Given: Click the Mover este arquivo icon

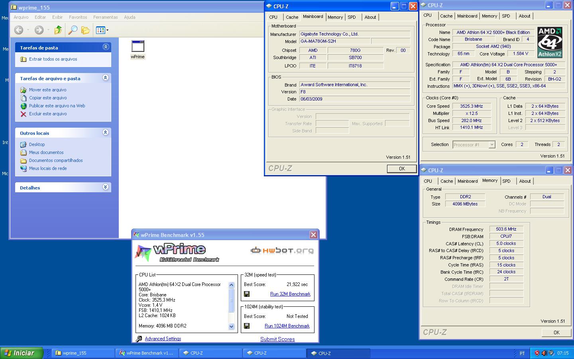Looking at the screenshot, I should [24, 90].
